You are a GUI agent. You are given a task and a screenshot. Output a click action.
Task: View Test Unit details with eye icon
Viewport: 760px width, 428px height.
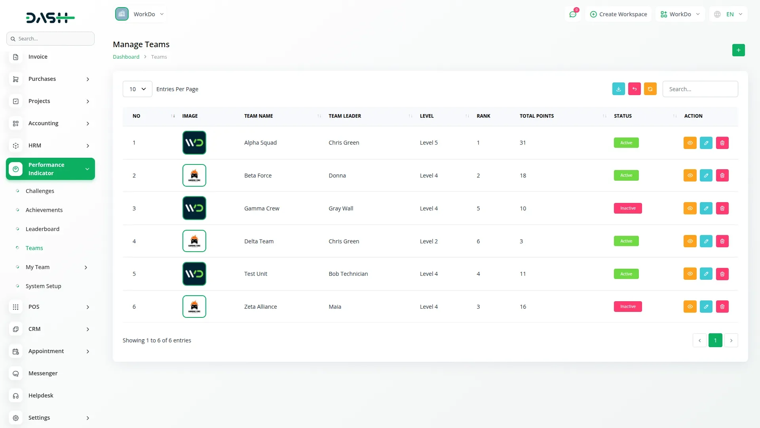point(690,274)
